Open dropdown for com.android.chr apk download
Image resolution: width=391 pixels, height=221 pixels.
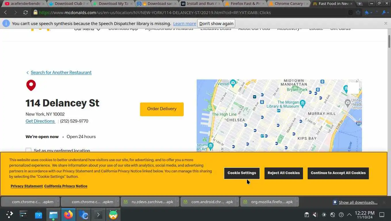click(x=237, y=202)
